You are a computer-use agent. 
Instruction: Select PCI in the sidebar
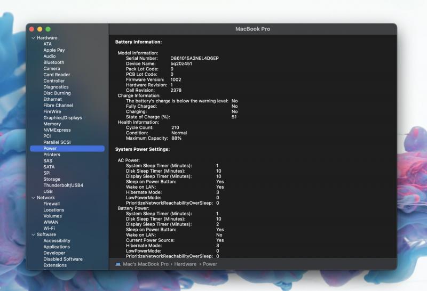tap(47, 136)
